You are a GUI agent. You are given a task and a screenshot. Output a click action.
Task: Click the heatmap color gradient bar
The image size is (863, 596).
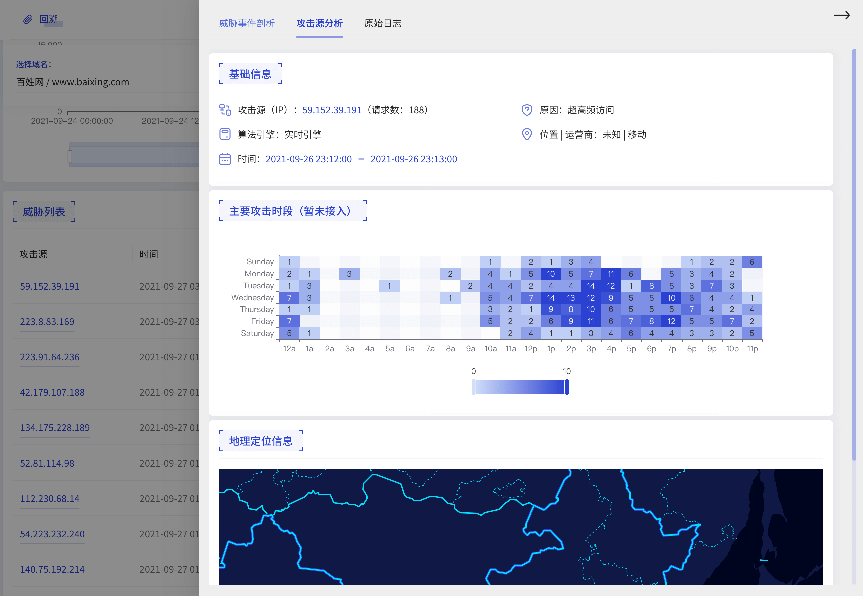coord(520,387)
